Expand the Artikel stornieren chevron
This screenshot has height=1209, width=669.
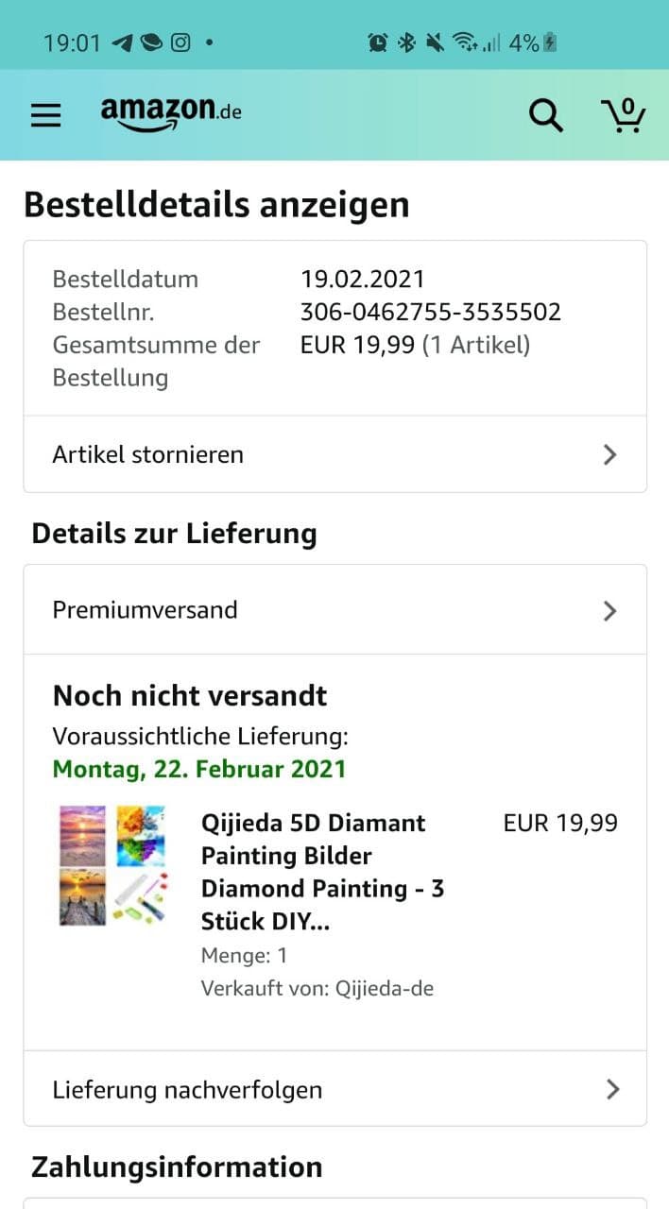click(609, 454)
